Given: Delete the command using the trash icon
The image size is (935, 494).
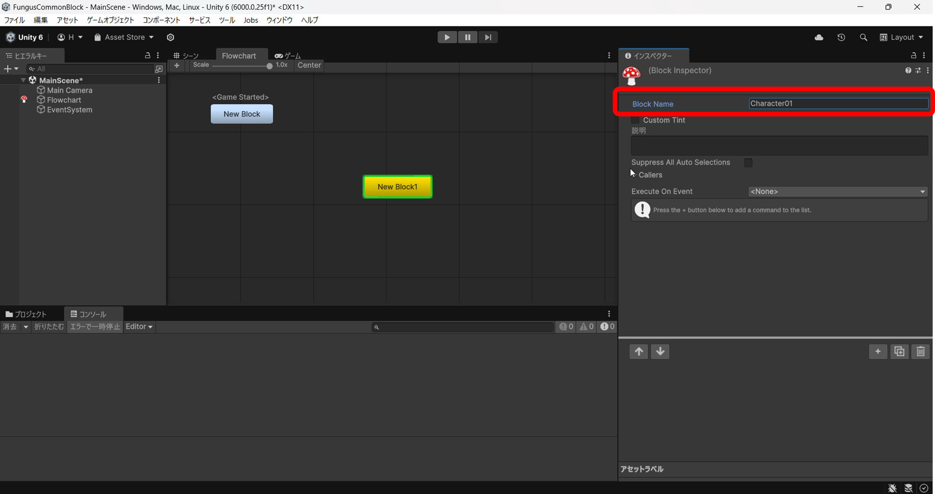Looking at the screenshot, I should pos(920,352).
